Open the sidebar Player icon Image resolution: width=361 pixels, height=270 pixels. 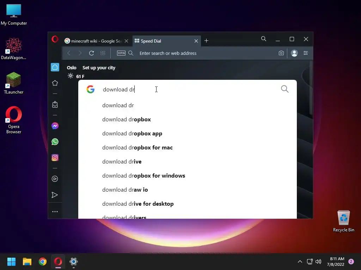pyautogui.click(x=55, y=179)
